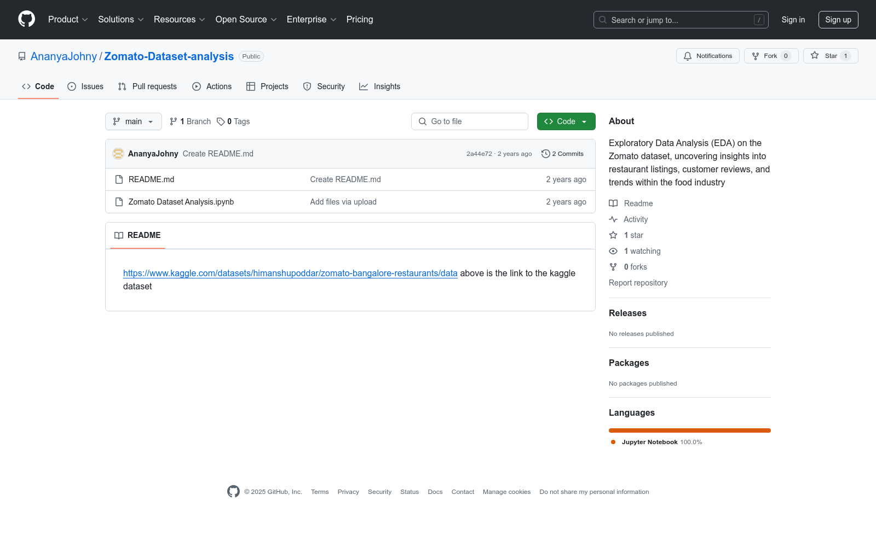Click the history clock icon beside 2 Commits
Image resolution: width=876 pixels, height=547 pixels.
[x=545, y=154]
